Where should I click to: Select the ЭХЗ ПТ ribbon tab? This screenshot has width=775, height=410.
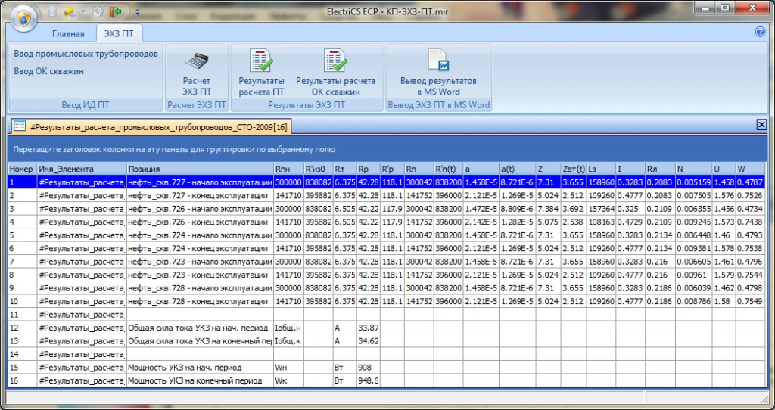(x=119, y=34)
